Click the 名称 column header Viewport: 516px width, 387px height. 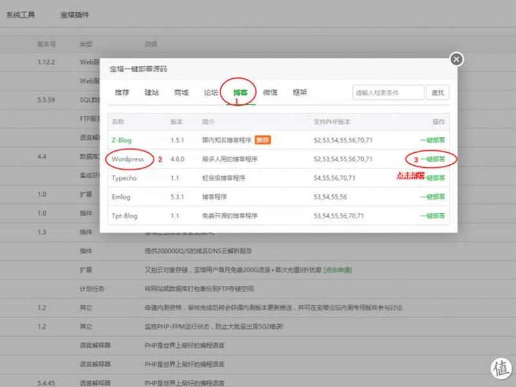click(118, 122)
